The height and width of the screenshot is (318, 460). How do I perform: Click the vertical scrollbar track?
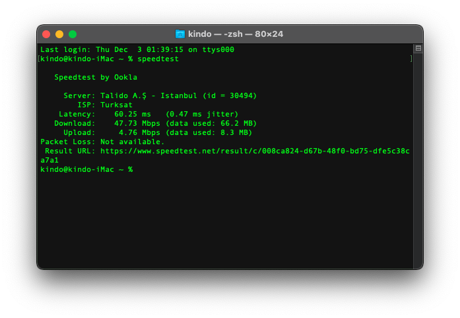point(418,158)
